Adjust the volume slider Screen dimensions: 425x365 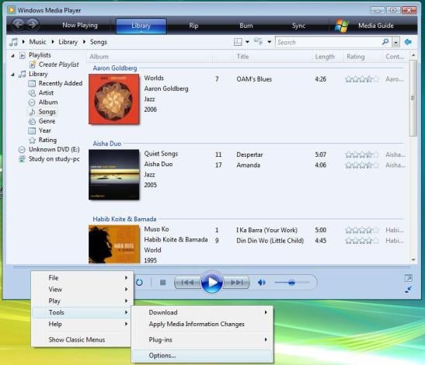(x=291, y=283)
